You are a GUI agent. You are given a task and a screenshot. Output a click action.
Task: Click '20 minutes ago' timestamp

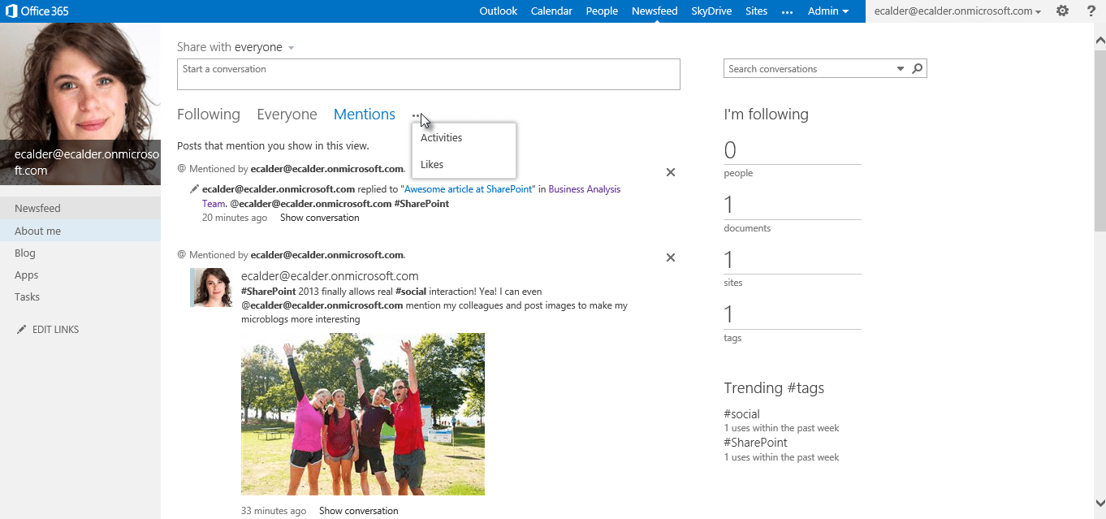point(235,218)
